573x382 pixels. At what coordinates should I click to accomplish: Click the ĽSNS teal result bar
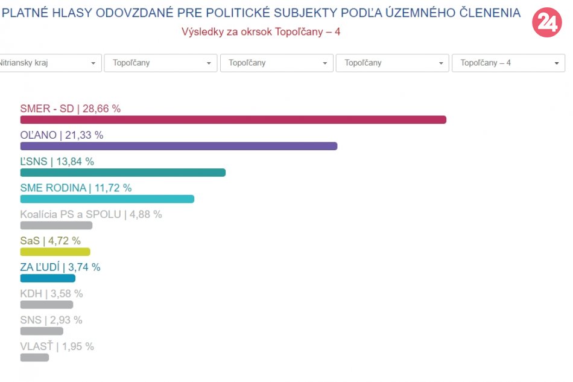[122, 173]
